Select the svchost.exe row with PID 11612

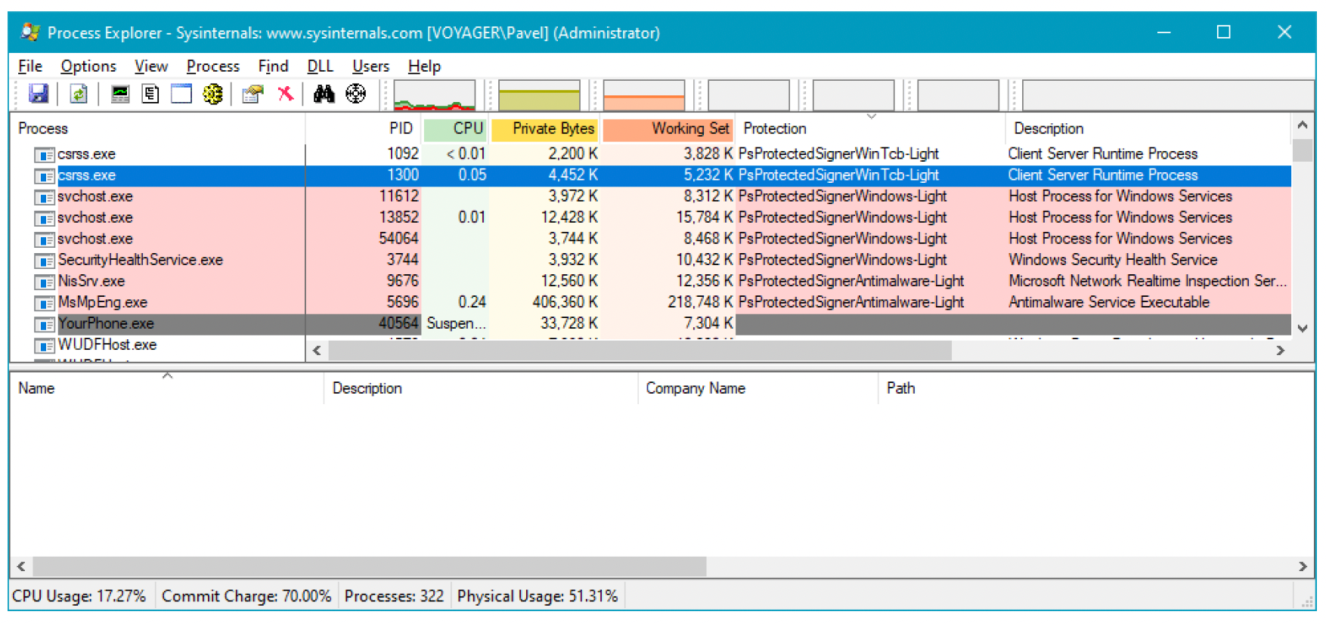coord(650,196)
